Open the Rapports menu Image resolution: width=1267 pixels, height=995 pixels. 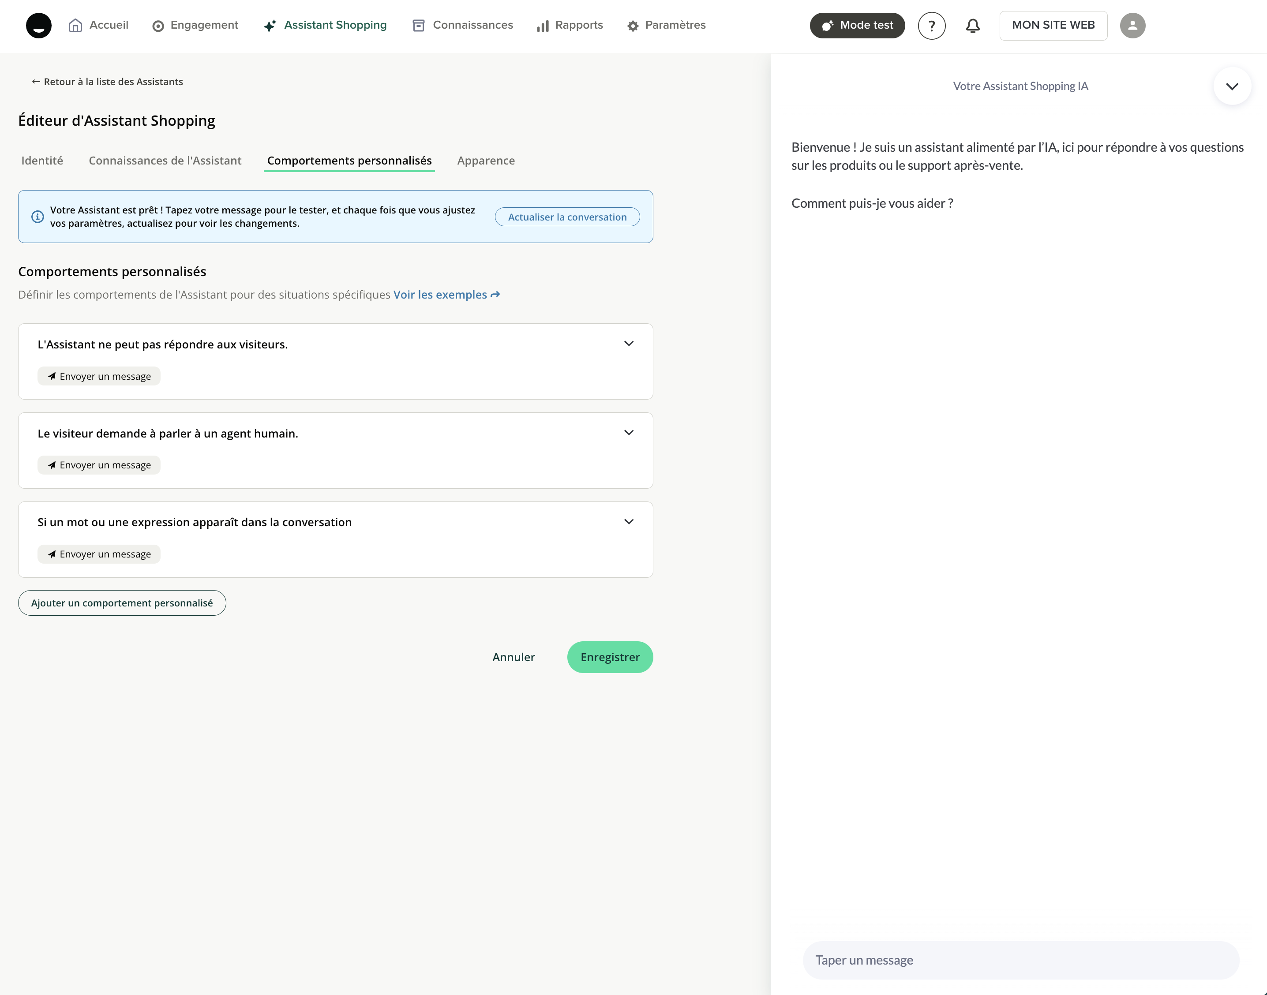[x=570, y=26]
